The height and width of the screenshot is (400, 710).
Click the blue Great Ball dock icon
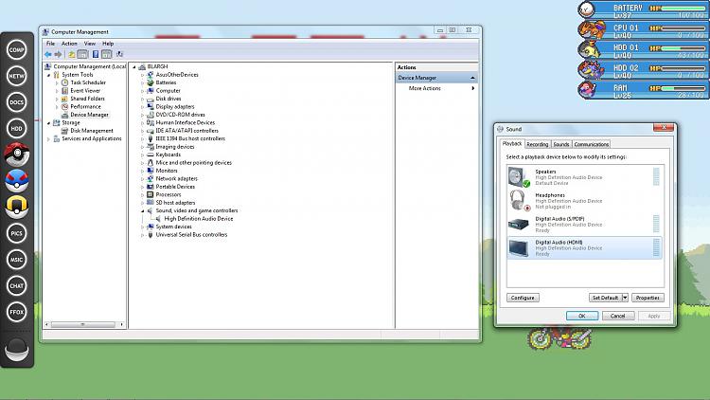click(x=17, y=180)
